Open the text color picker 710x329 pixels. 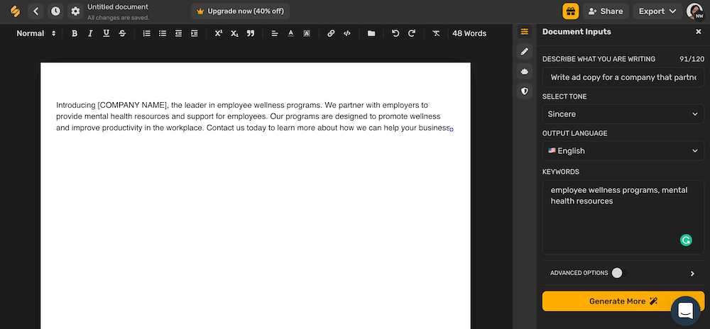(x=290, y=33)
